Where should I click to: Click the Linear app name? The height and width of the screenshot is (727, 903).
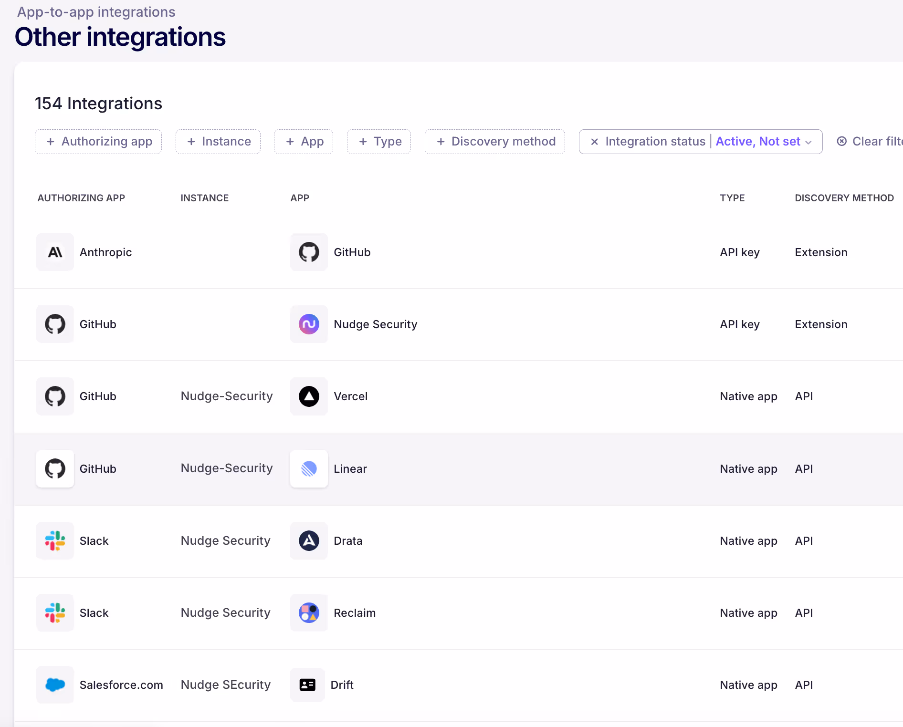(350, 469)
